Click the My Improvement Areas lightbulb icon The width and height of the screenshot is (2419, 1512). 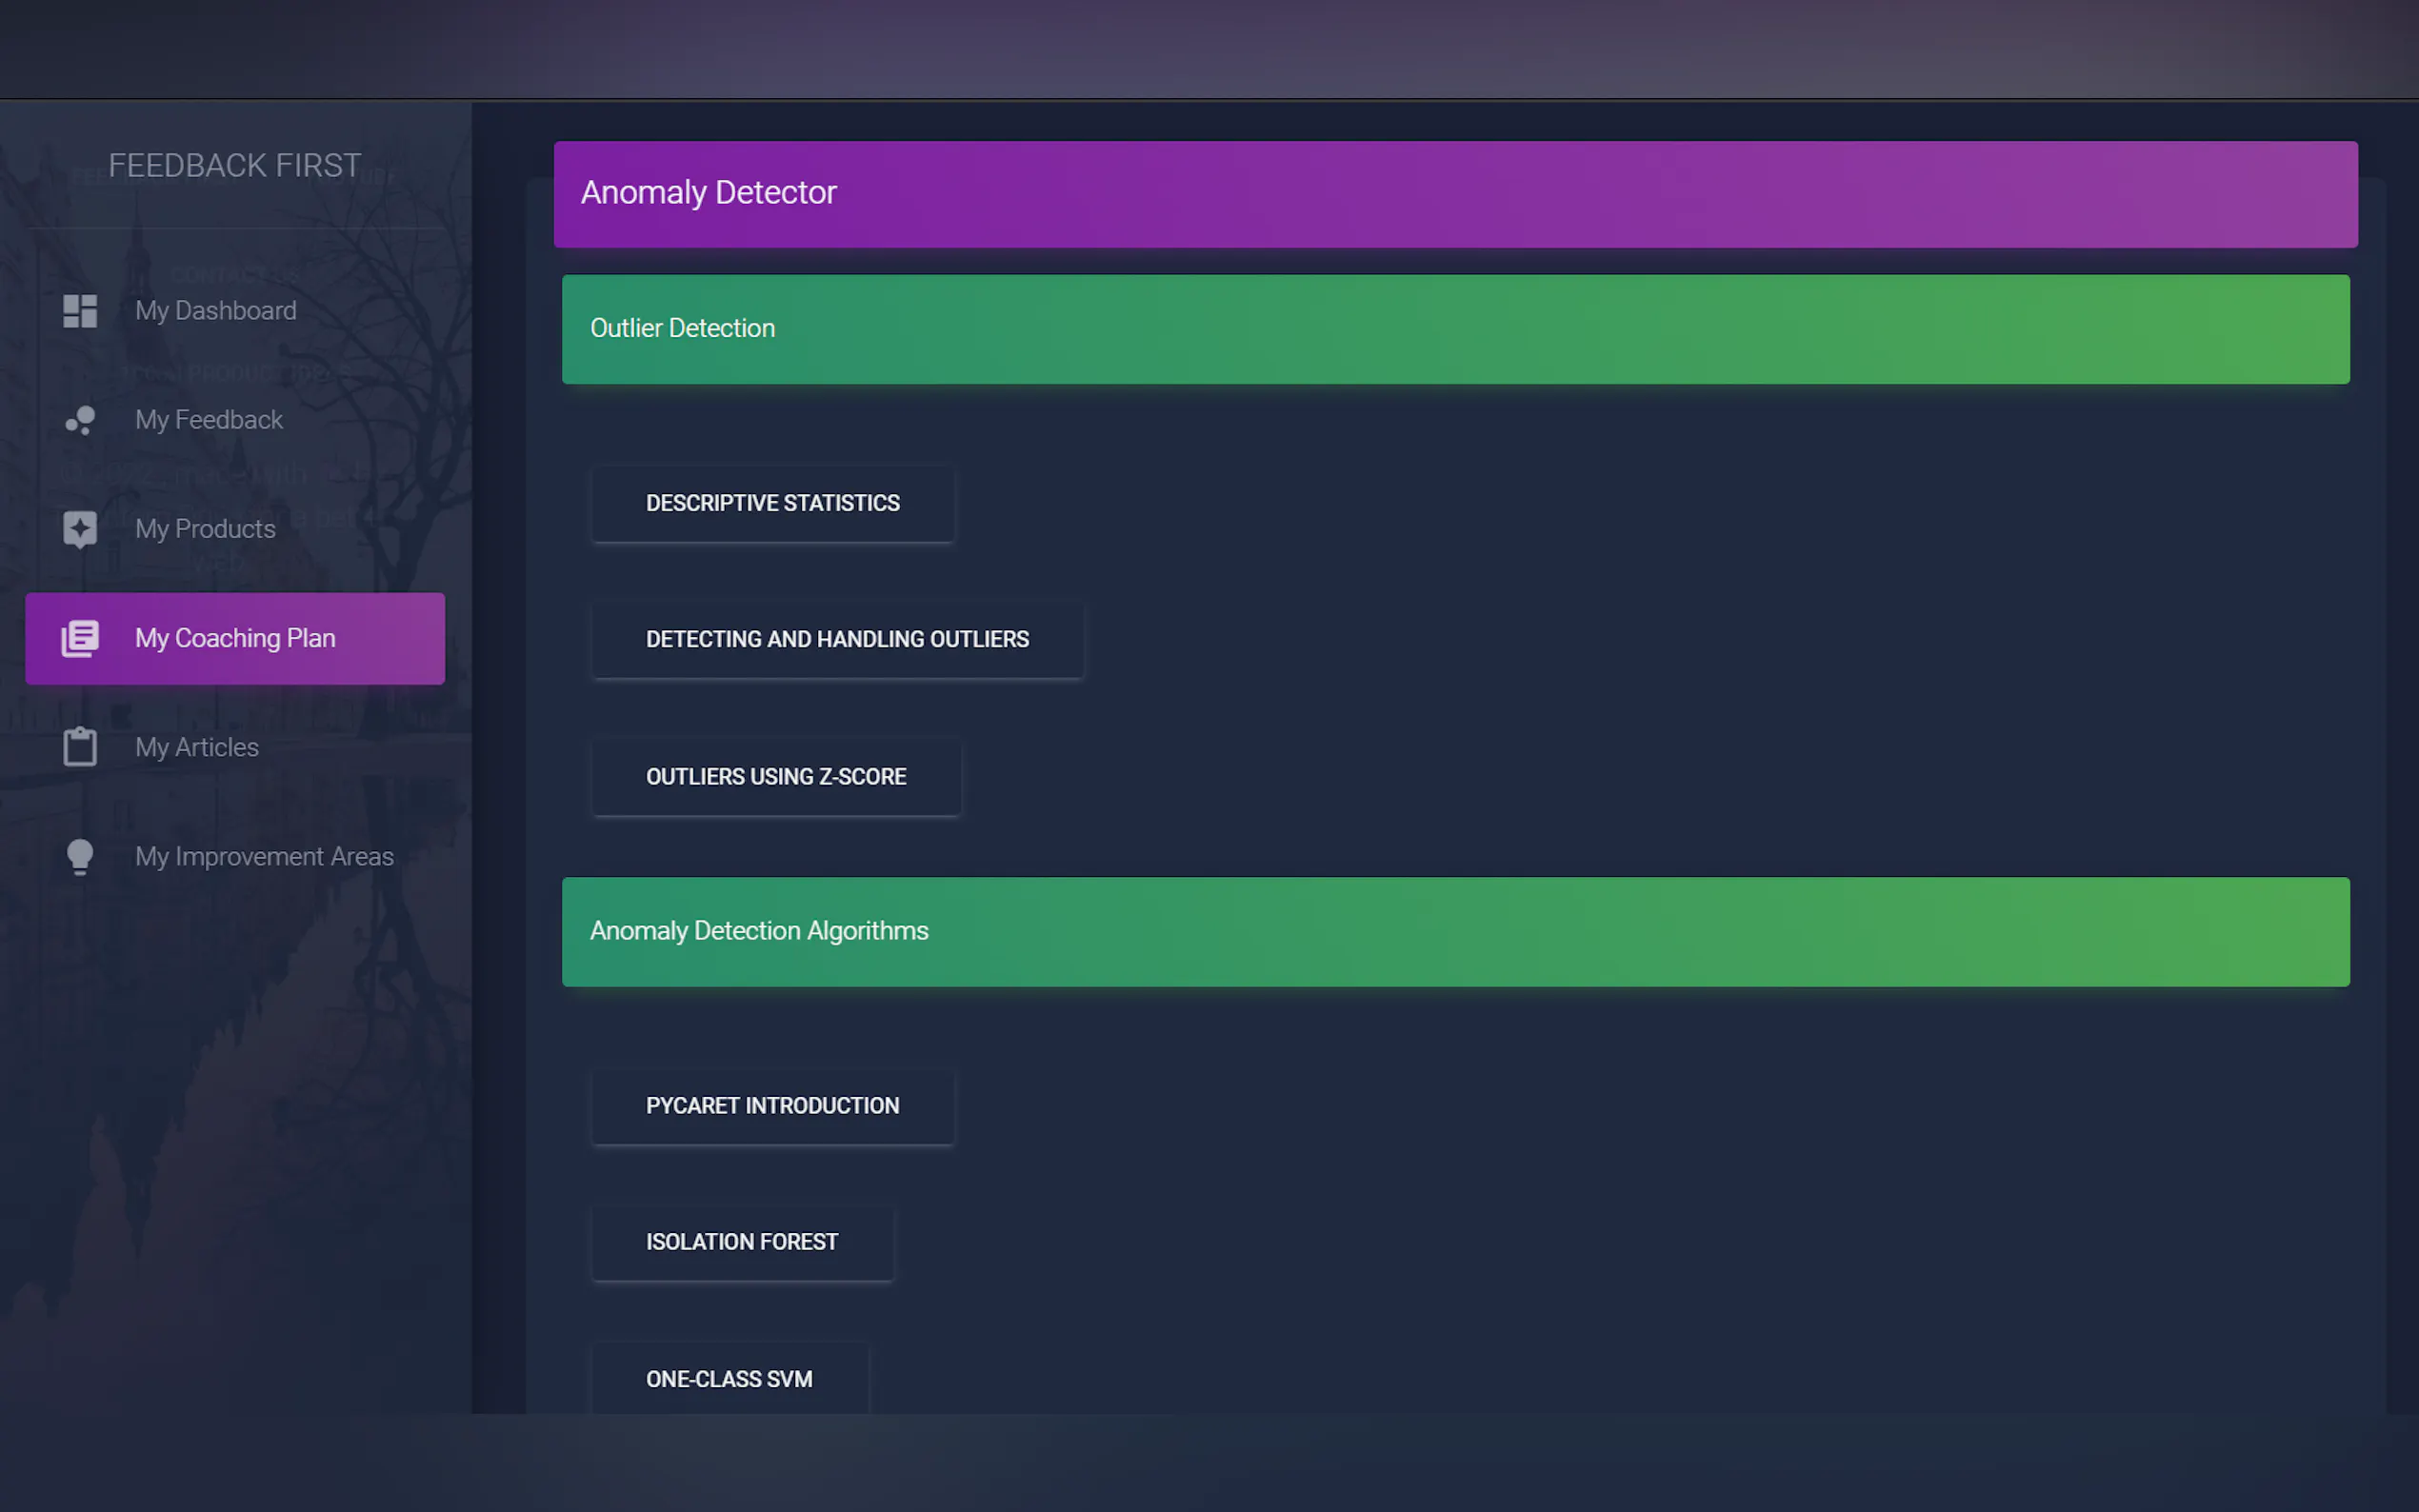(x=80, y=856)
